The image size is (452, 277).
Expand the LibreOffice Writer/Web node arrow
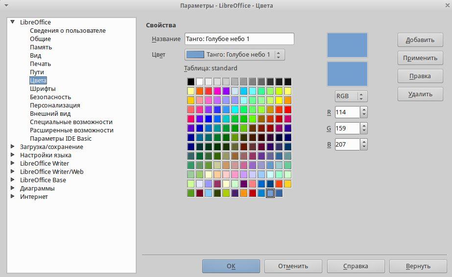pos(12,171)
